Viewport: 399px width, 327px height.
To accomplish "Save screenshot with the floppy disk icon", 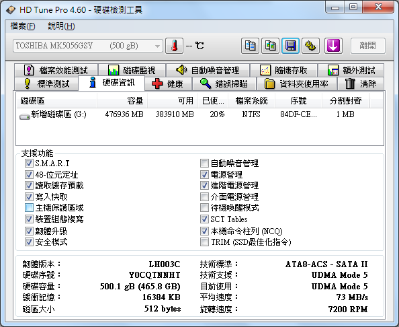I will [x=290, y=46].
